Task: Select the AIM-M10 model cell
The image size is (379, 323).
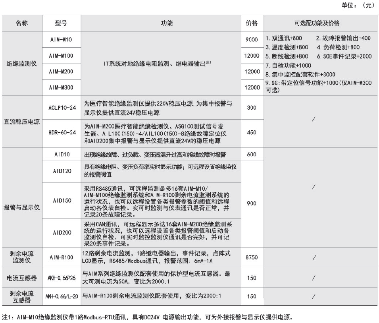Action: point(62,39)
